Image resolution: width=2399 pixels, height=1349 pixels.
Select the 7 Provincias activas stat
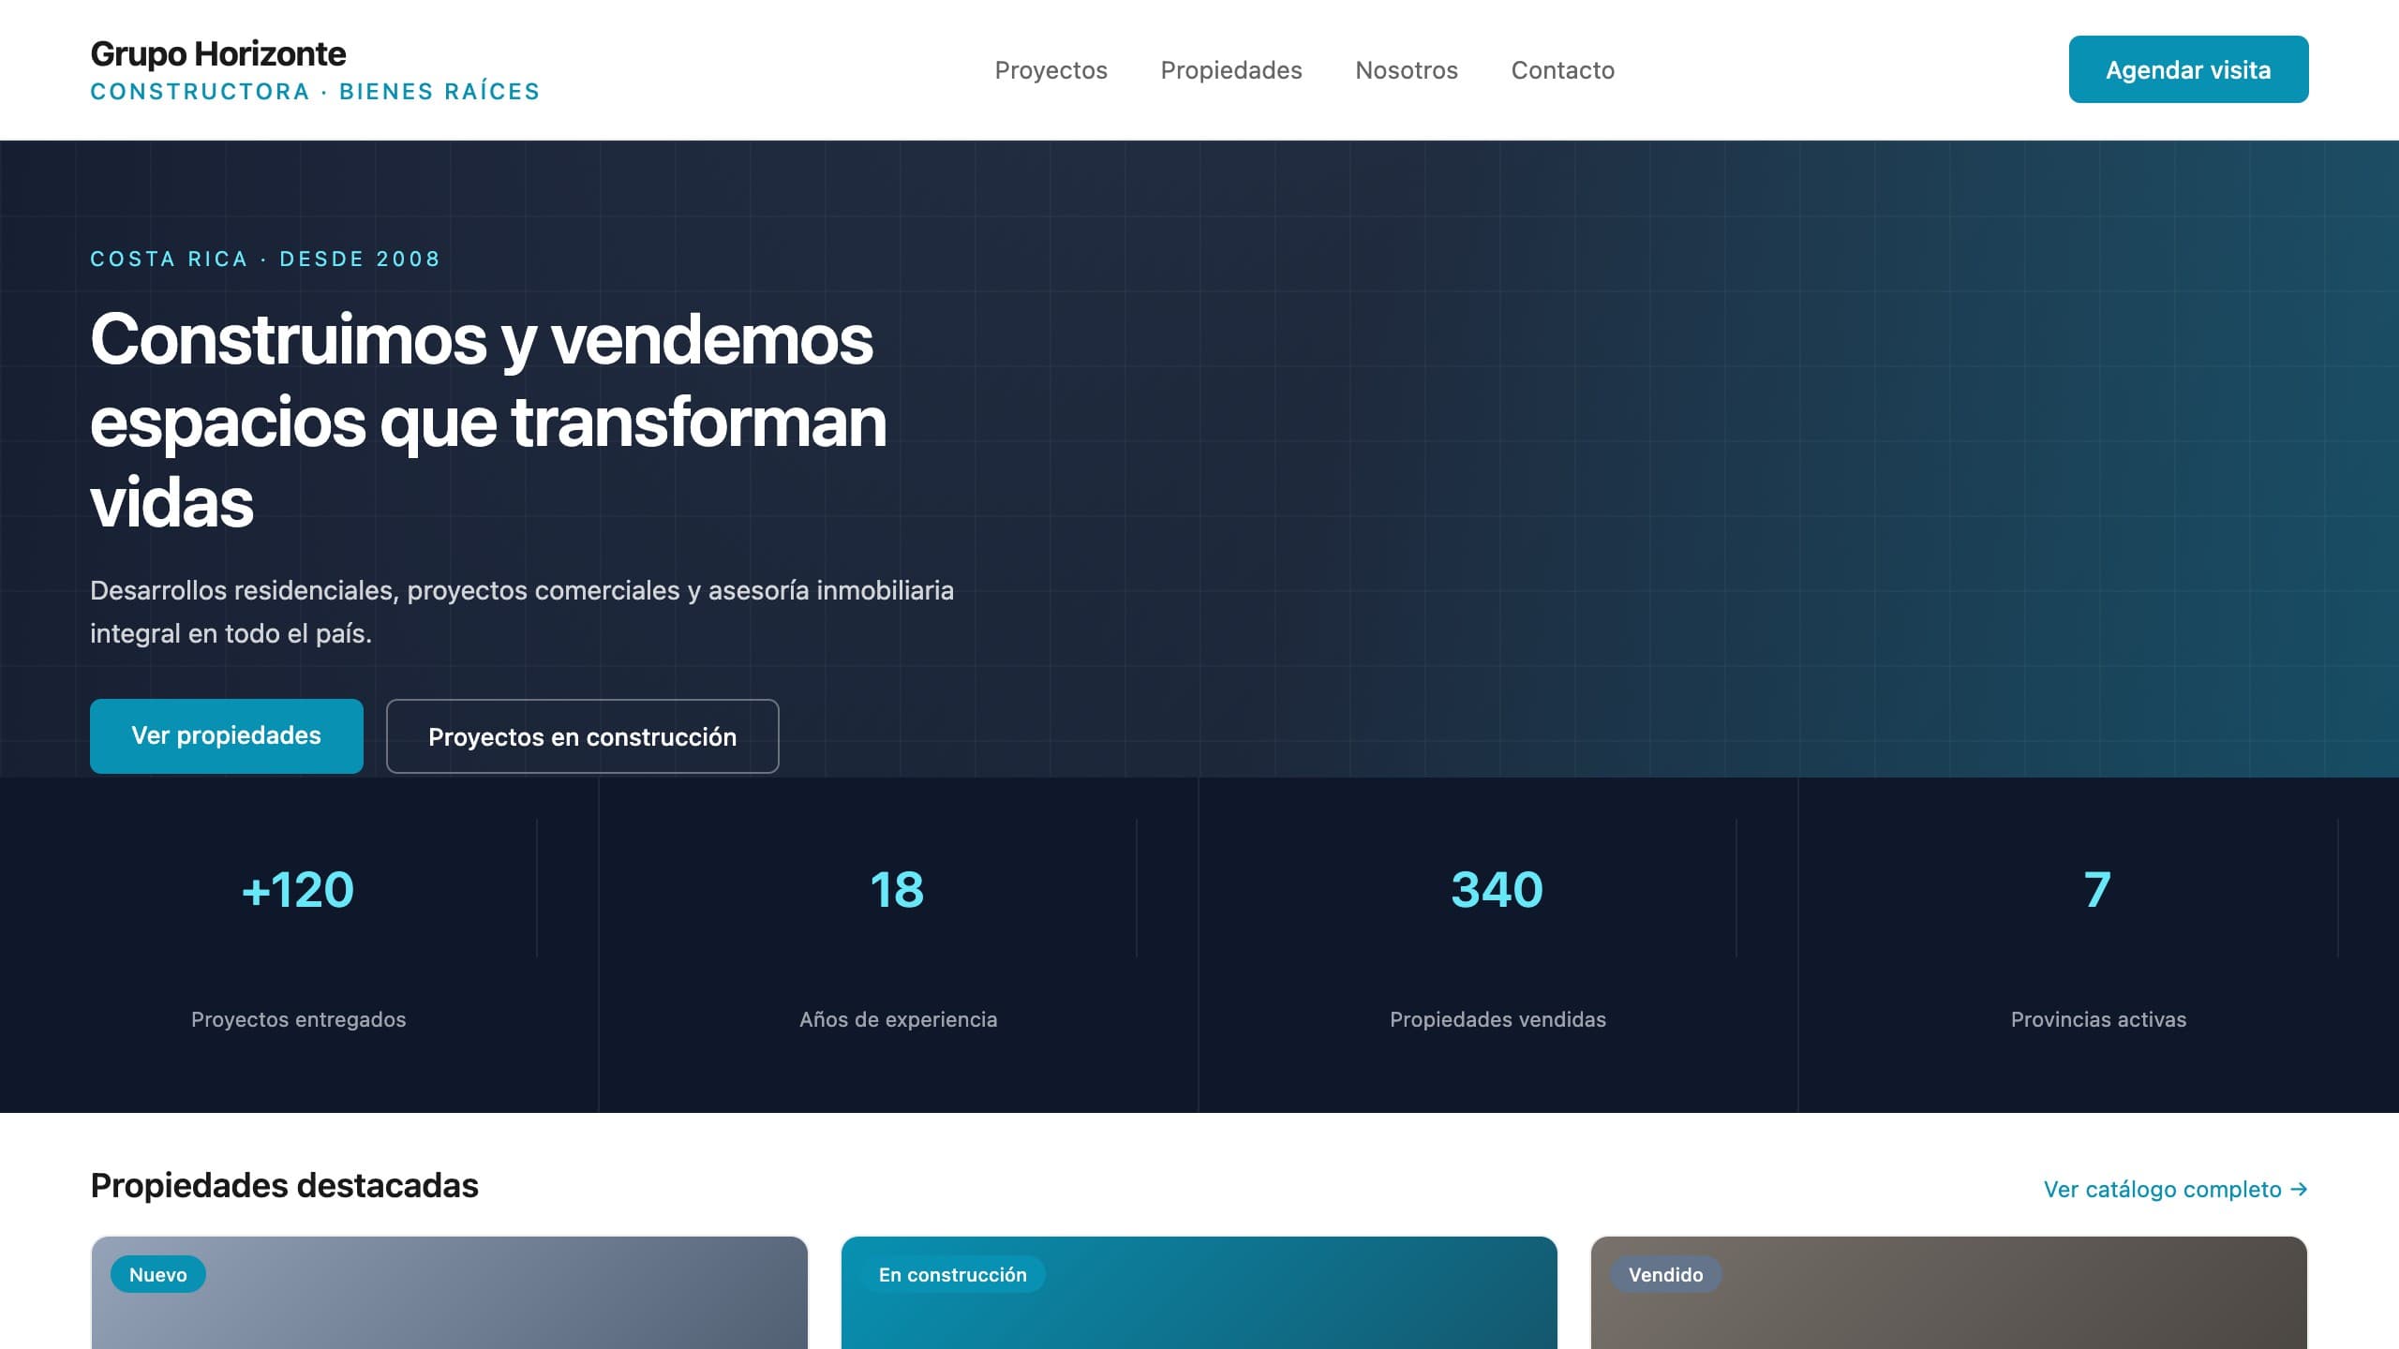coord(2098,945)
